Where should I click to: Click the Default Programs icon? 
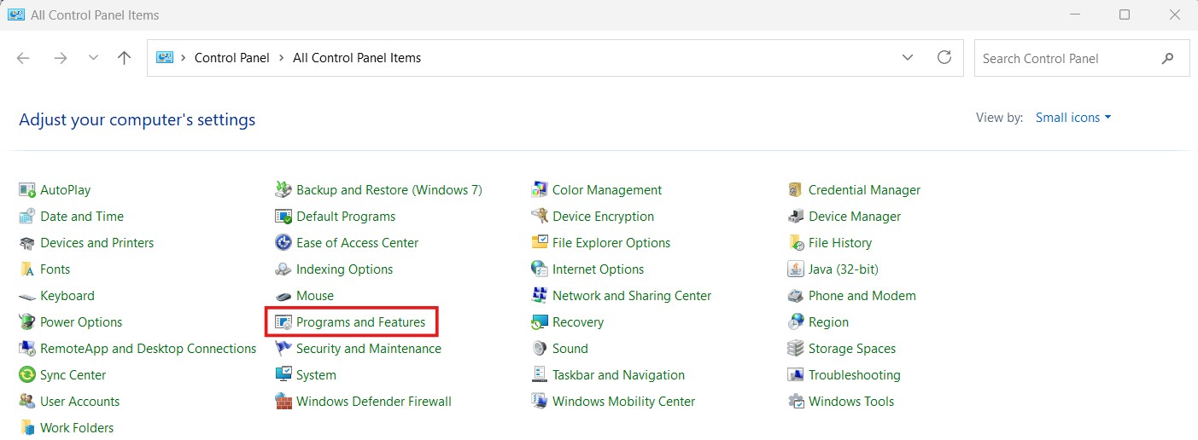tap(283, 217)
